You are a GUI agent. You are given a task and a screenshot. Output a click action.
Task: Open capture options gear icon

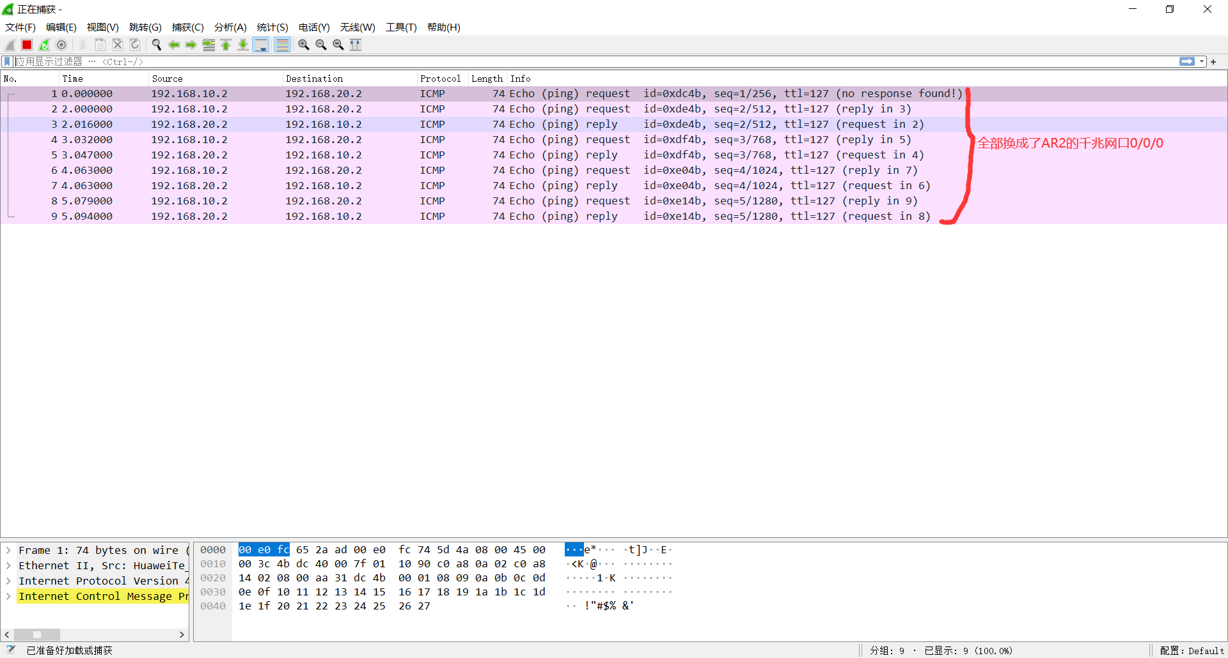pyautogui.click(x=61, y=45)
